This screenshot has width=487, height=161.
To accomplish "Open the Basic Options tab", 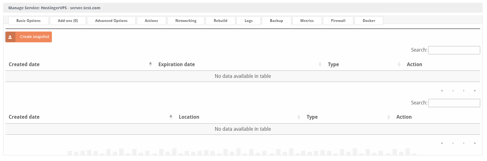I will click(x=28, y=21).
